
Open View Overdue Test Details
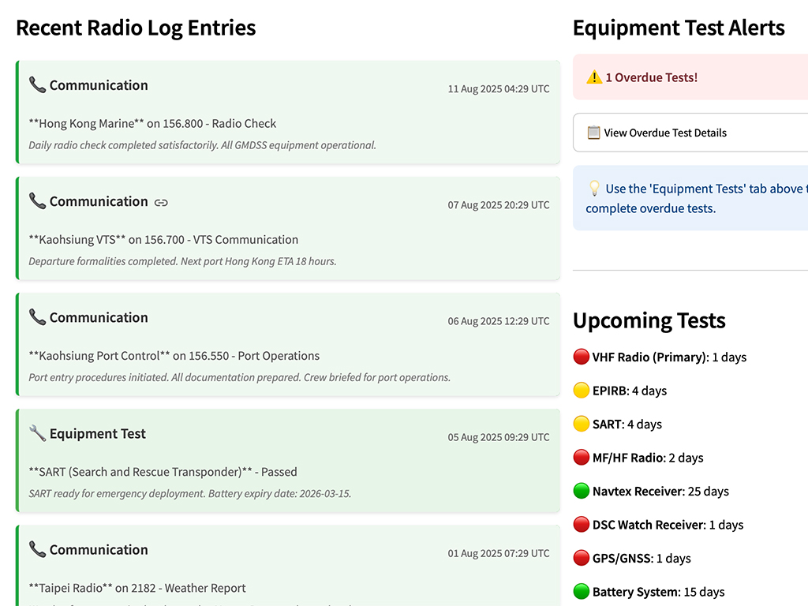690,133
